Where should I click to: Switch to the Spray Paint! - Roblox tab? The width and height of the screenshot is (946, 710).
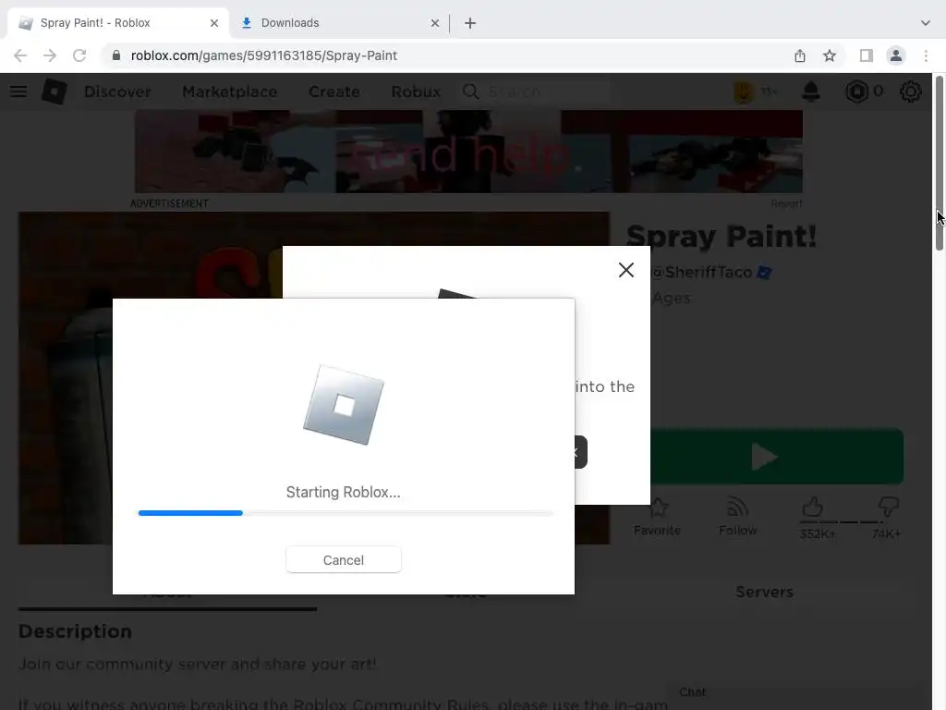[117, 23]
